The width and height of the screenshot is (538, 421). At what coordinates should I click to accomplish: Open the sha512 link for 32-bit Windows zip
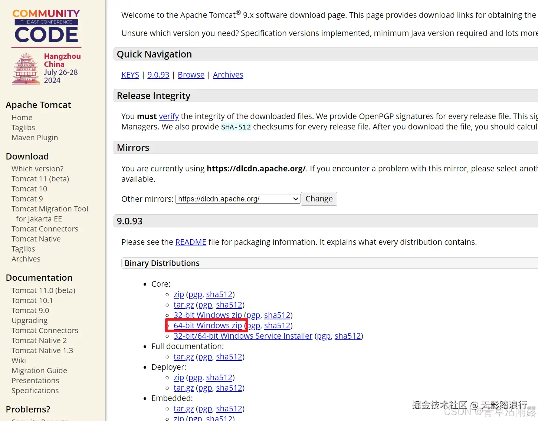[x=277, y=315]
